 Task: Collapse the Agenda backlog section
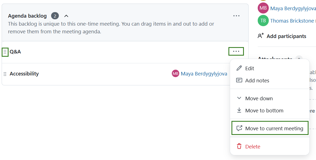[x=66, y=16]
